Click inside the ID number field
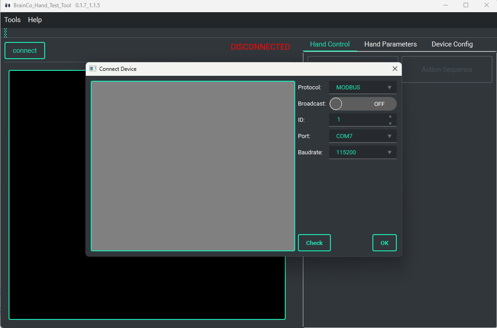497x328 pixels. [357, 120]
